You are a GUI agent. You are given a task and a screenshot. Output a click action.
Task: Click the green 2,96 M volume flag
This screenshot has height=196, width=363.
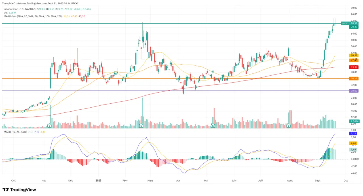click(354, 121)
